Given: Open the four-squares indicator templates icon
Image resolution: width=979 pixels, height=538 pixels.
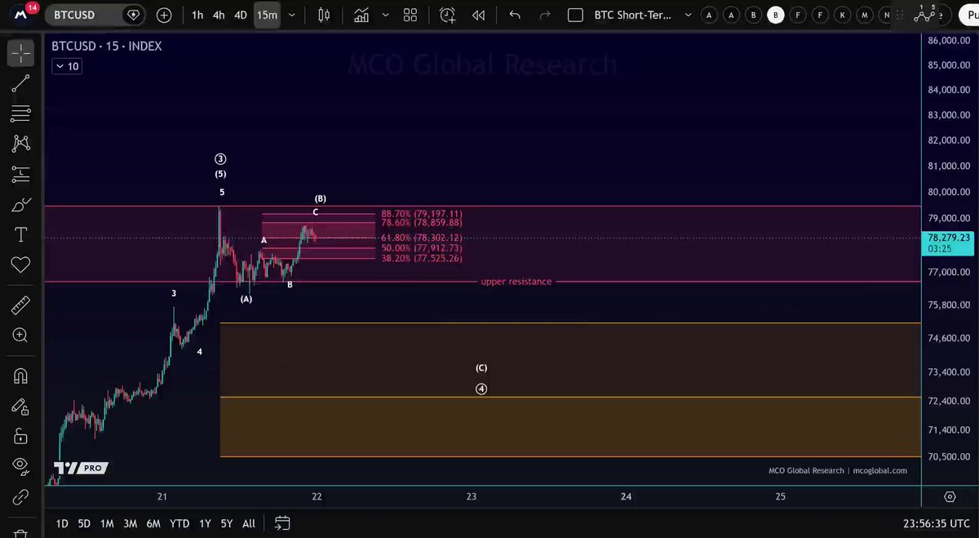Looking at the screenshot, I should point(410,15).
